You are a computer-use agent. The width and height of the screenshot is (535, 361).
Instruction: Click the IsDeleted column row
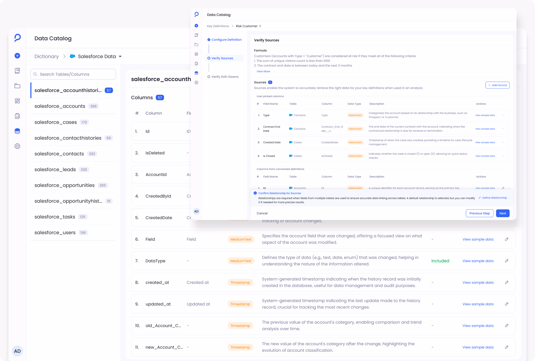coord(161,153)
